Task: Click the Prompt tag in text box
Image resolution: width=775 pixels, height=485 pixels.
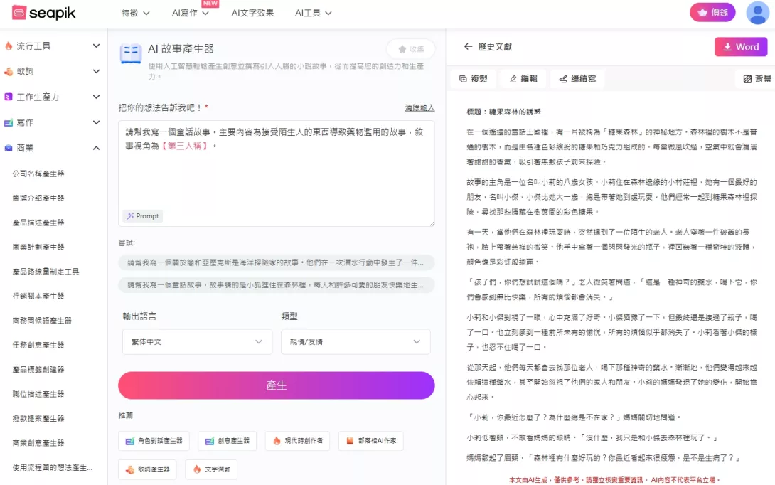Action: pos(142,215)
